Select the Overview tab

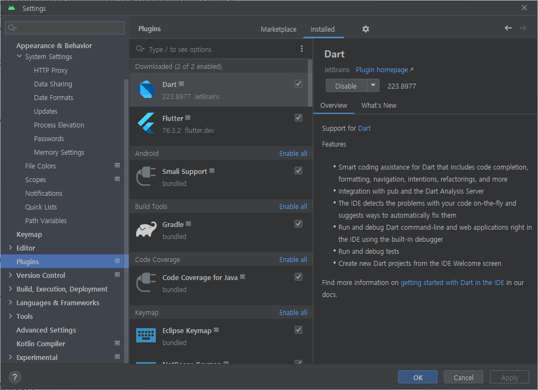click(334, 106)
